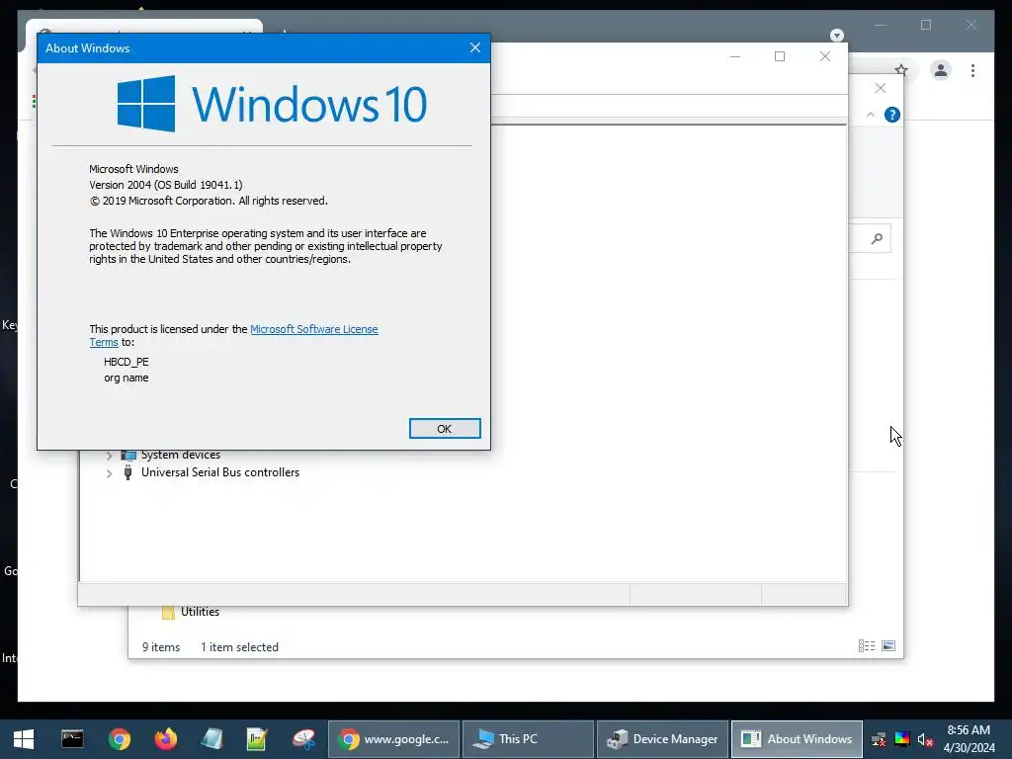The image size is (1012, 759).
Task: Switch to large icons view in This PC
Action: [888, 646]
